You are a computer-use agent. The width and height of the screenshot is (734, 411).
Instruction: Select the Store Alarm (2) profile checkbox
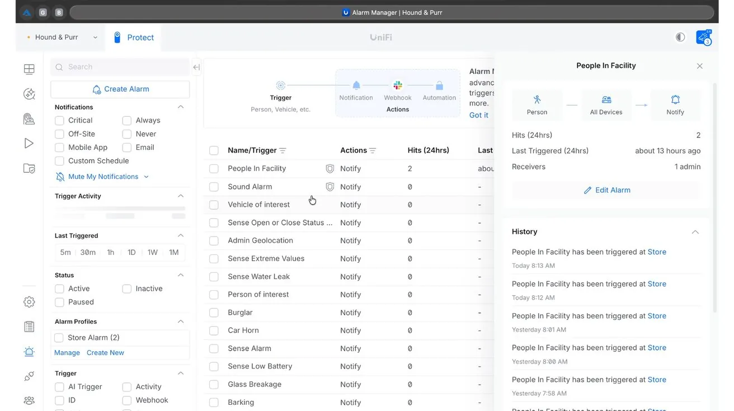[59, 338]
